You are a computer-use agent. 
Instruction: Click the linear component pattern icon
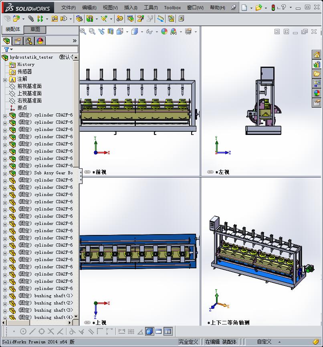click(x=40, y=18)
